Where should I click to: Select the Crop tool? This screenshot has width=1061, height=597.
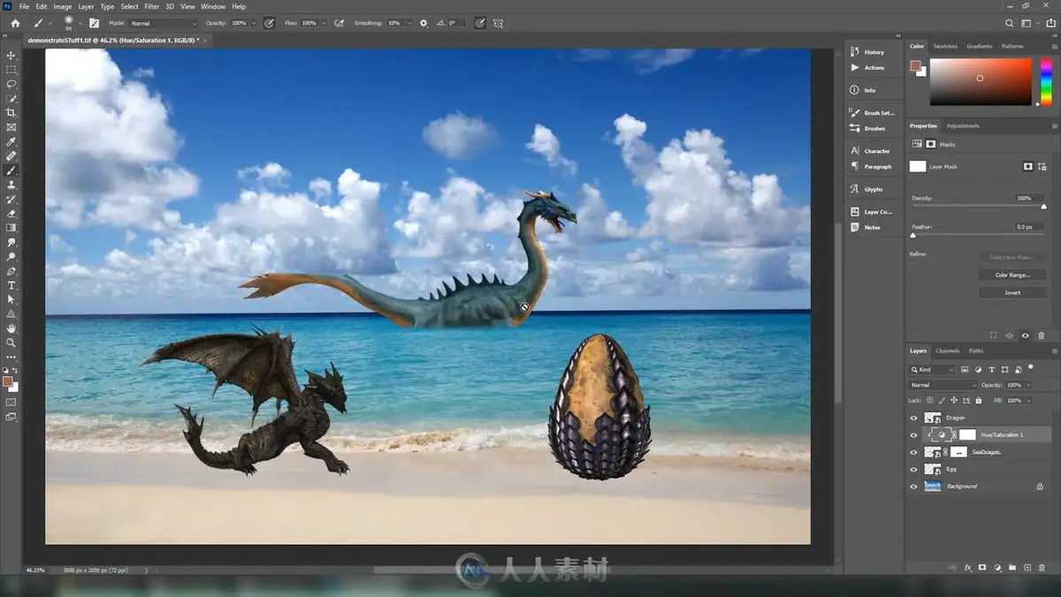[x=11, y=113]
